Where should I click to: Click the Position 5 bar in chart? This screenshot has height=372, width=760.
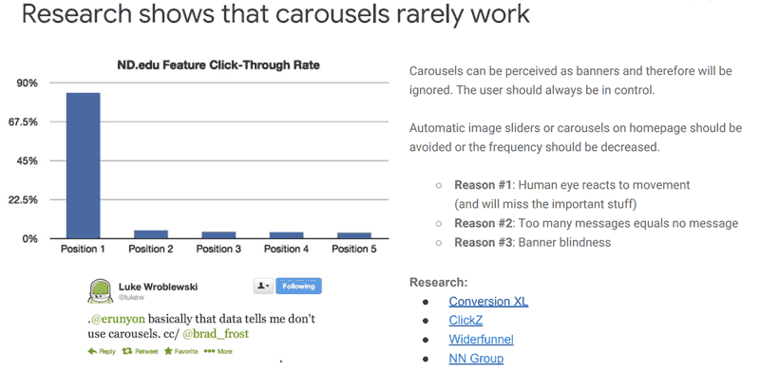[353, 235]
